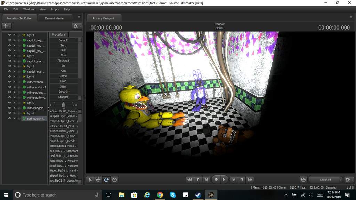The height and width of the screenshot is (200, 356).
Task: Select the move manipulator tool
Action: [98, 180]
